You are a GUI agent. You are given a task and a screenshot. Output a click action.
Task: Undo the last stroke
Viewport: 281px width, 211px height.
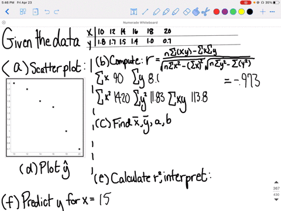(x=47, y=12)
